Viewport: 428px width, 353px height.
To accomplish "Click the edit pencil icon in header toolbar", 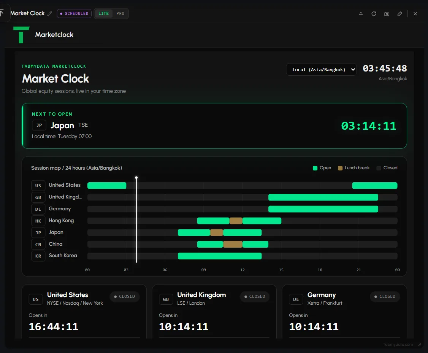I will (399, 14).
